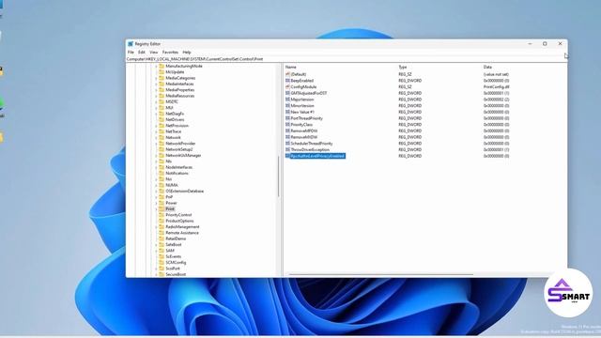Image resolution: width=601 pixels, height=338 pixels.
Task: Click the MinorVersion DWORD value icon
Action: (x=287, y=106)
